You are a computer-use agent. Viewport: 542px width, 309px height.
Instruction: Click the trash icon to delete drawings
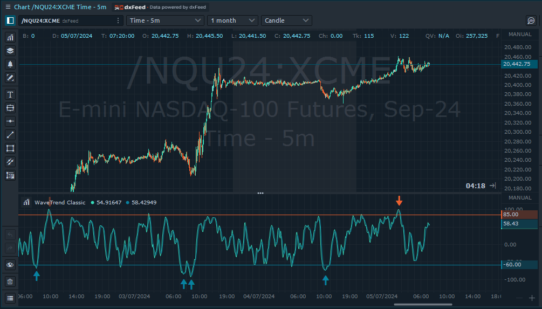(10, 281)
